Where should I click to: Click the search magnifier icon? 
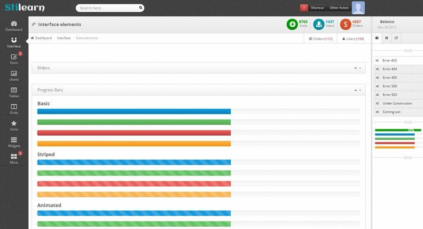(141, 8)
